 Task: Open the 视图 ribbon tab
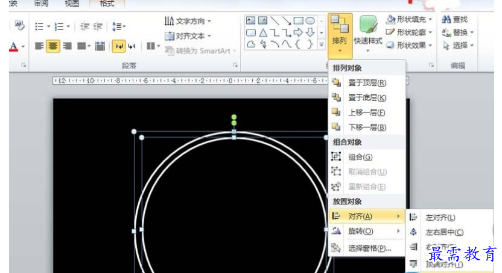pos(72,4)
